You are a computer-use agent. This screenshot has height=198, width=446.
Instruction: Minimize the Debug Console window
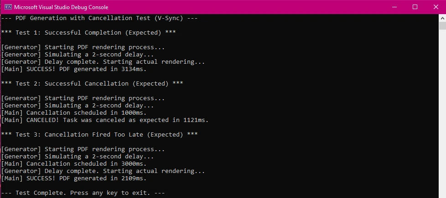pyautogui.click(x=394, y=7)
